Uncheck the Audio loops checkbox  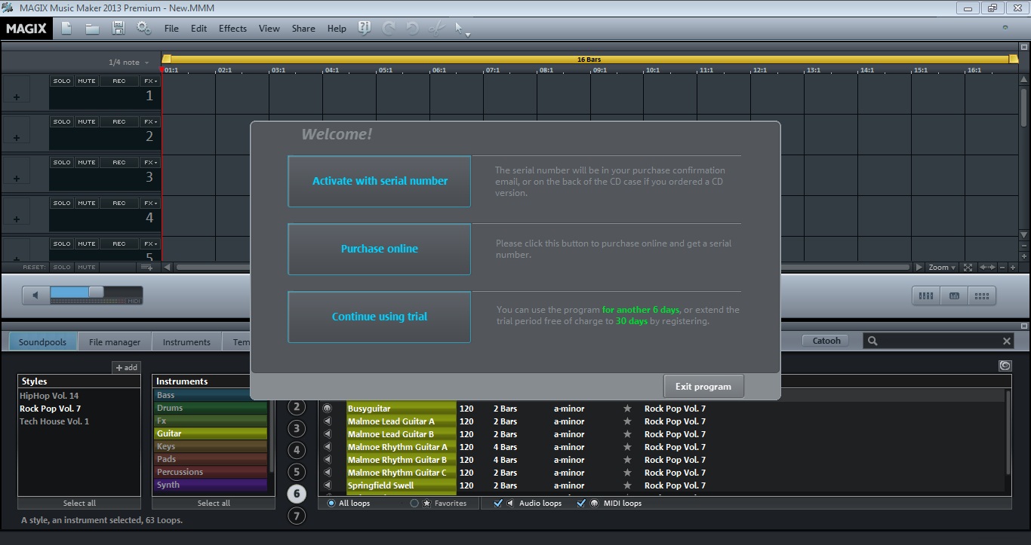tap(497, 503)
